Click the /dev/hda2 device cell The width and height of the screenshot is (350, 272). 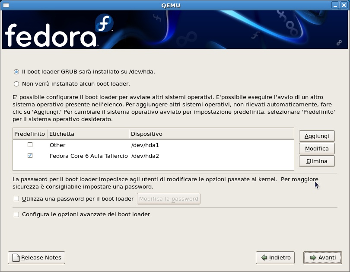pyautogui.click(x=145, y=156)
